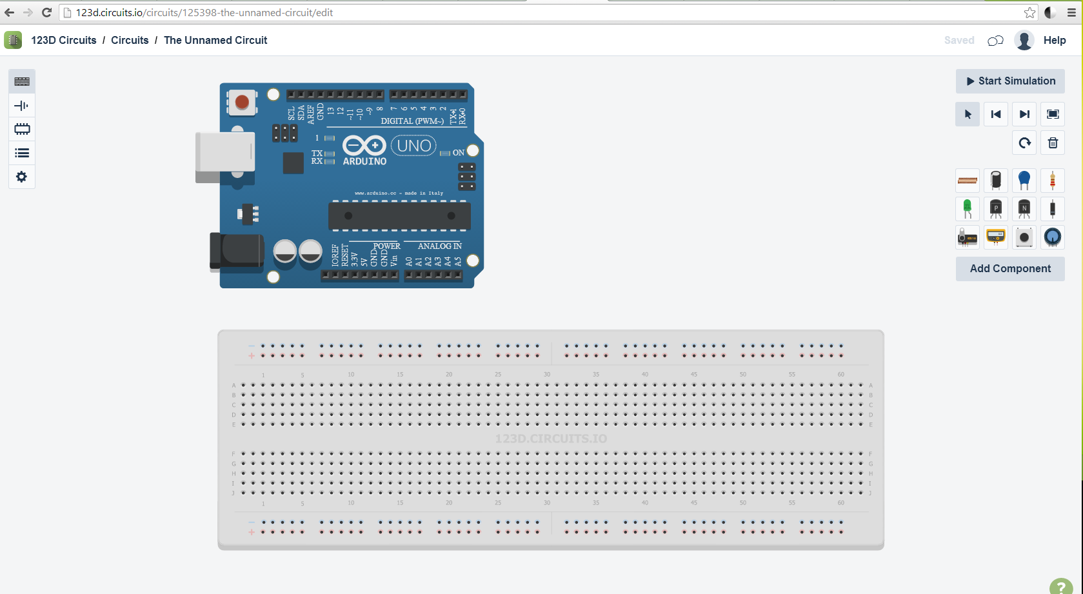The height and width of the screenshot is (594, 1083).
Task: Select the multimeter component
Action: (x=995, y=237)
